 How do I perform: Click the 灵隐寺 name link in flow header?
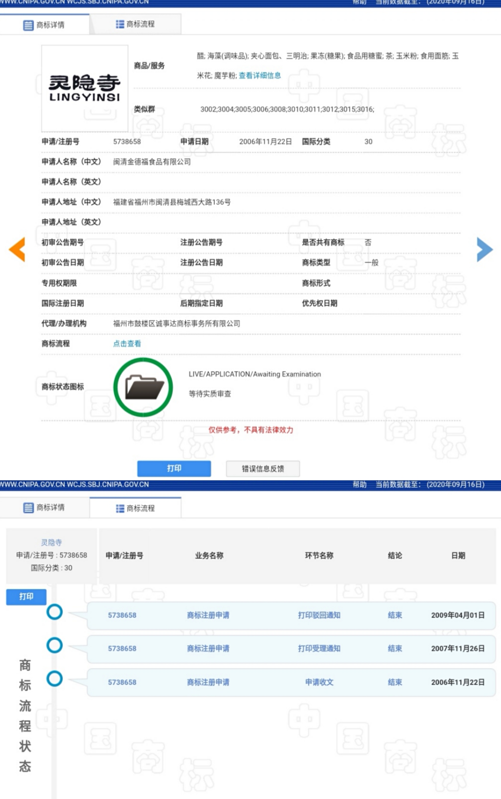51,542
